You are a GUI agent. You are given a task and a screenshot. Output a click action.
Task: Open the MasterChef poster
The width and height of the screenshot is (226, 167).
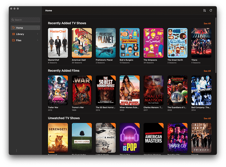58,43
